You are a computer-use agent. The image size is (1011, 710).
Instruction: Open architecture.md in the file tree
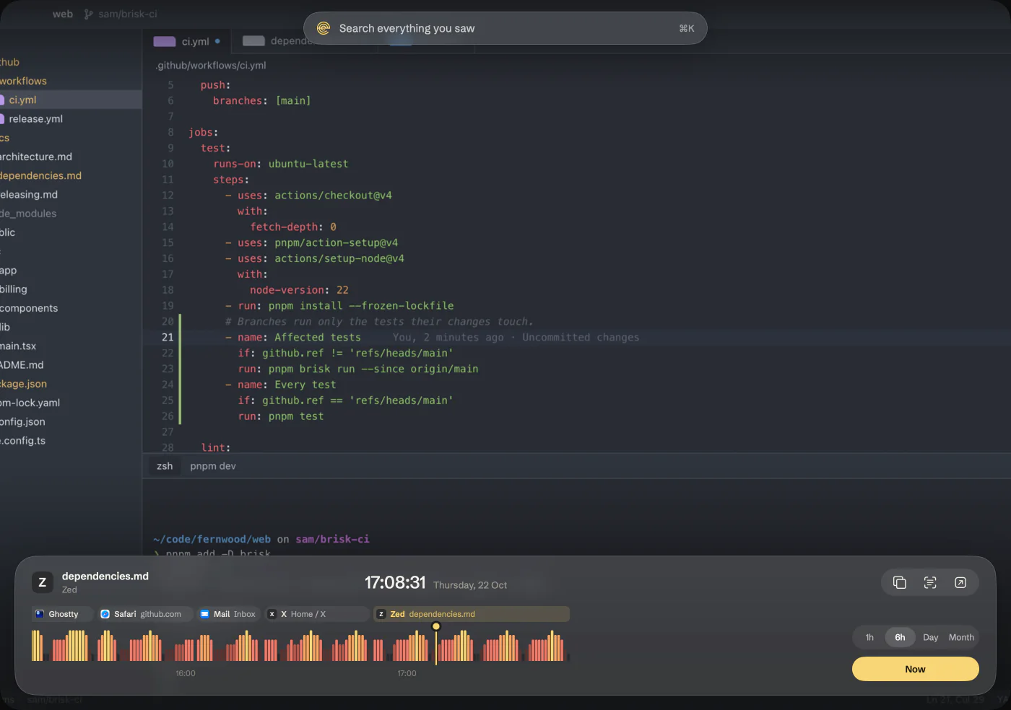[x=36, y=157]
